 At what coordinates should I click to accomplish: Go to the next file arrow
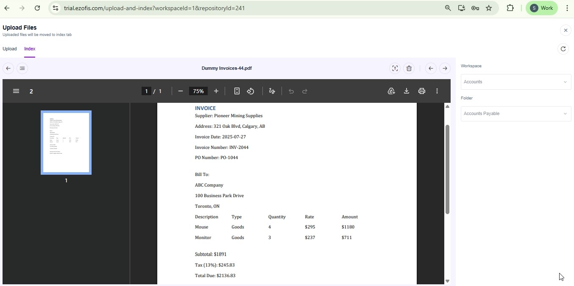pos(445,69)
